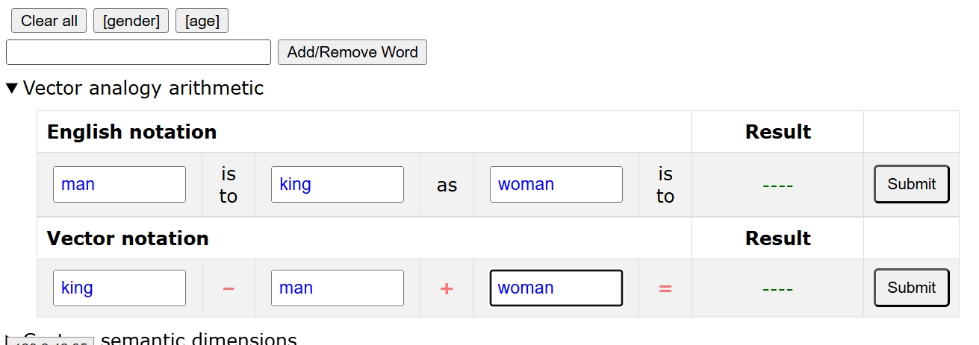
Task: Click the red plus sign operator
Action: click(447, 288)
